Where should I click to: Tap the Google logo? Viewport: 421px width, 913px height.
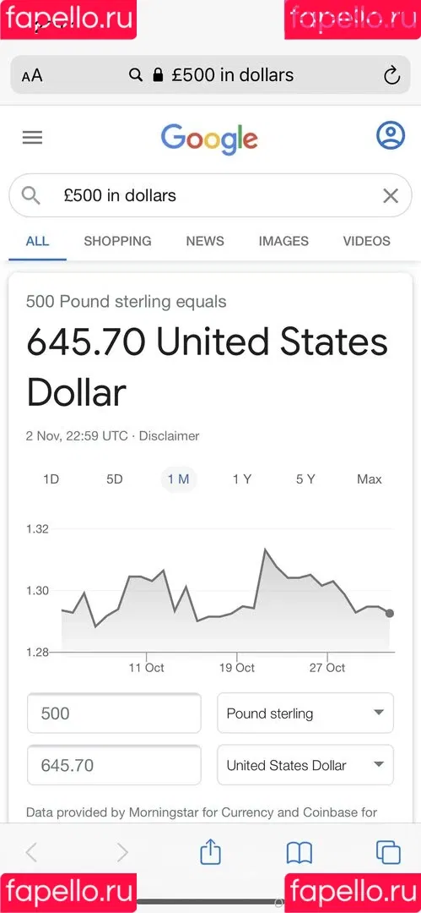click(x=209, y=139)
